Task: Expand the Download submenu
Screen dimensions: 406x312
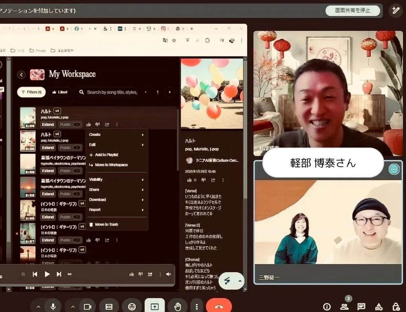Action: (117, 200)
